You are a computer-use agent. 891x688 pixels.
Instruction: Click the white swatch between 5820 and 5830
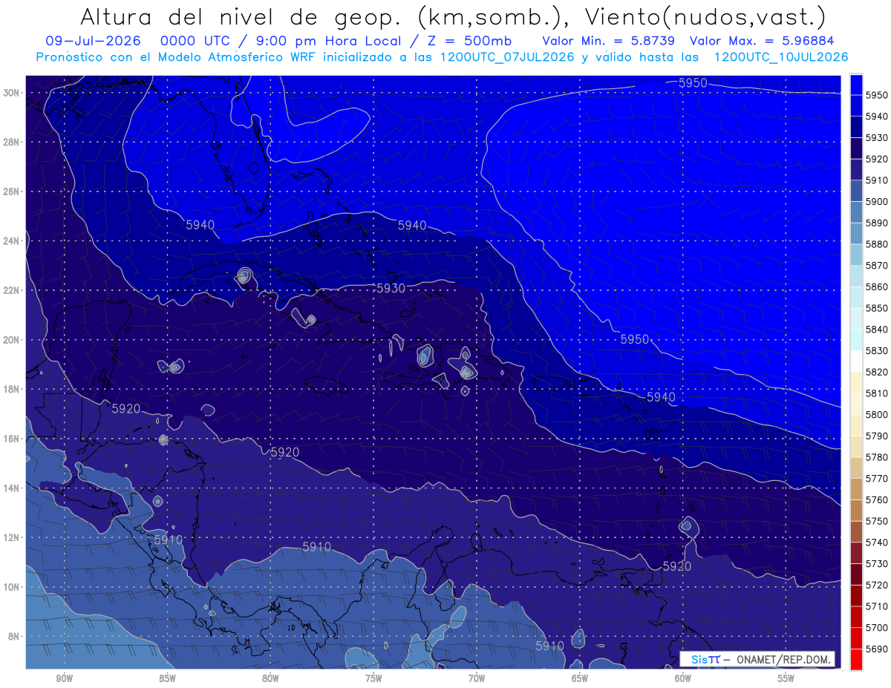pos(856,361)
